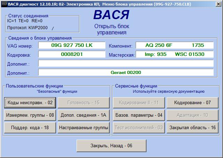Viewport: 223px width, 158px height.
Task: Click the VAG номер: label
Action: click(20, 46)
